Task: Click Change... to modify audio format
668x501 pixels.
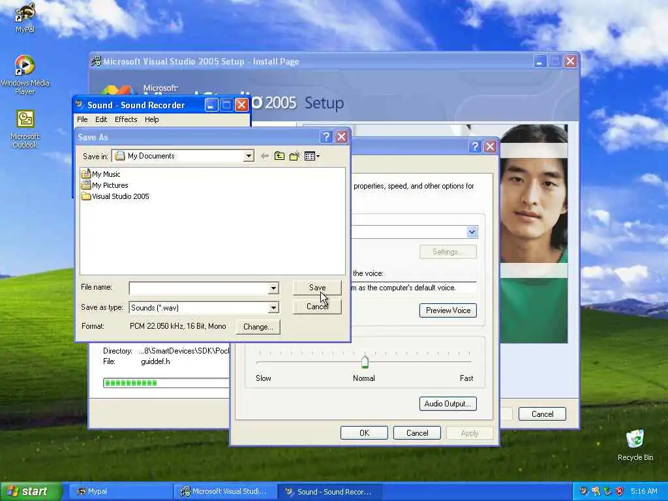Action: click(x=258, y=327)
